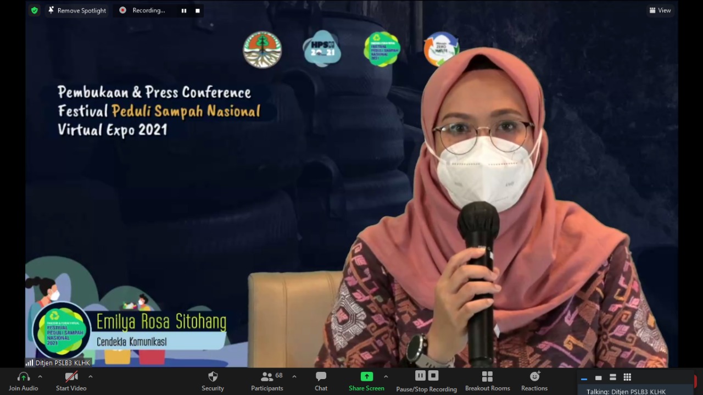The height and width of the screenshot is (395, 703).
Task: Click the bottom toolbar pause recording button
Action: 420,376
